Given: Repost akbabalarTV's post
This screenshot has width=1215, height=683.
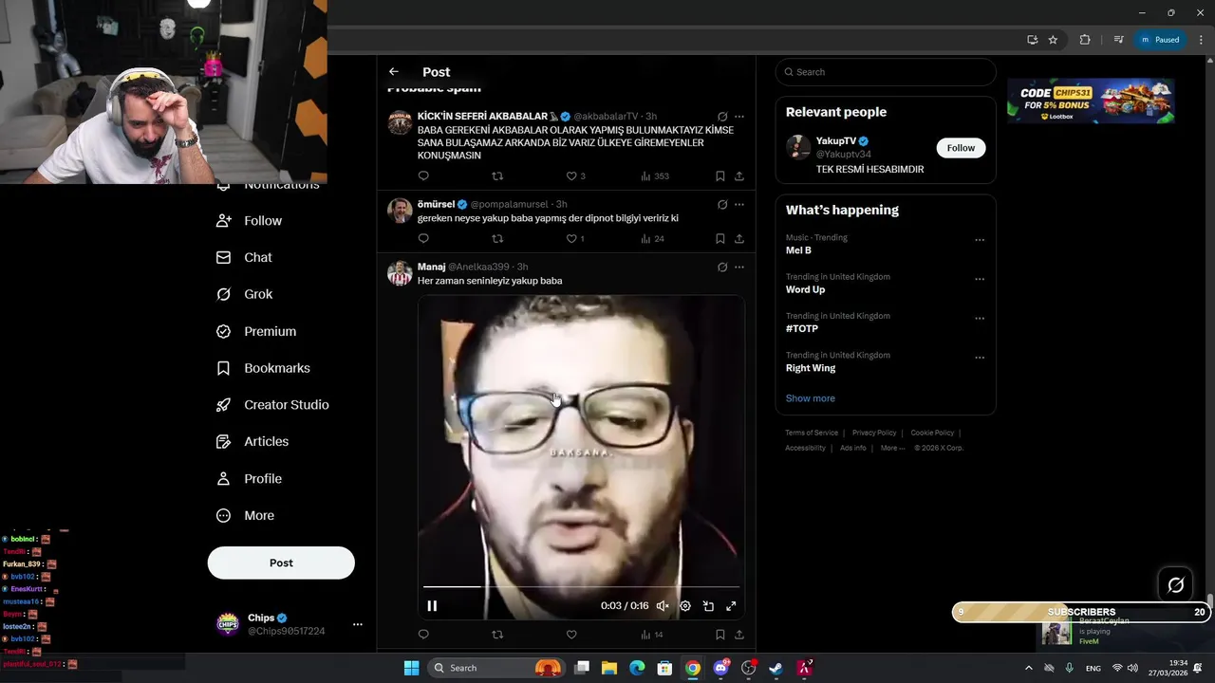Looking at the screenshot, I should (497, 175).
